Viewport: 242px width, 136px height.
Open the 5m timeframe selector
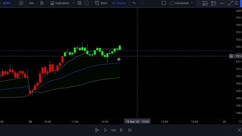[x=32, y=3]
